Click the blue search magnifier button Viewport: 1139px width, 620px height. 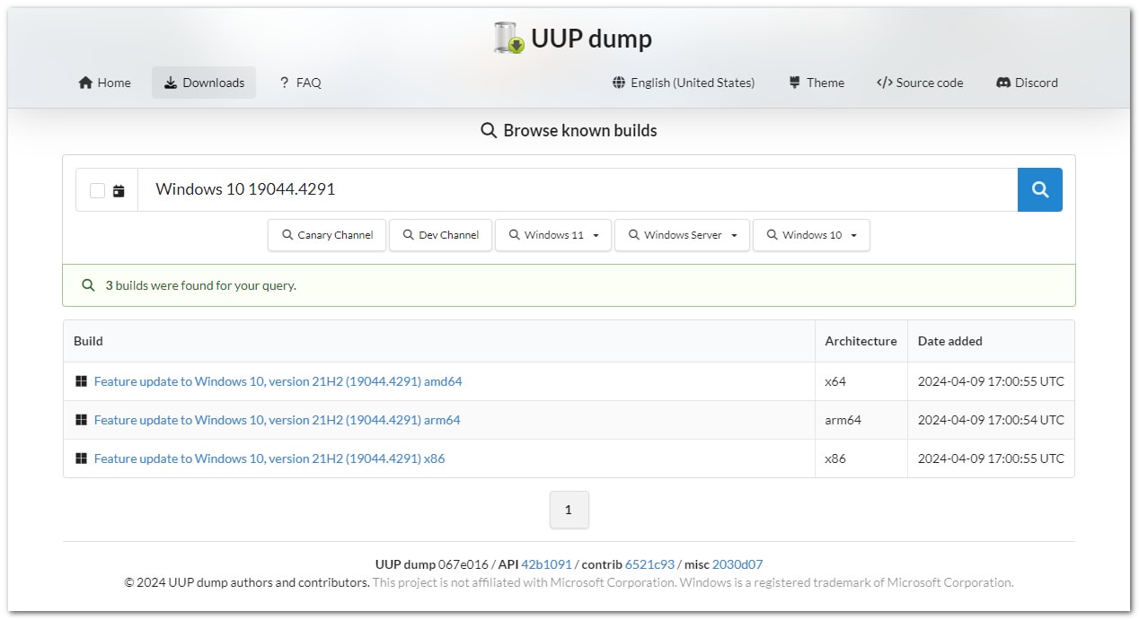(1039, 189)
